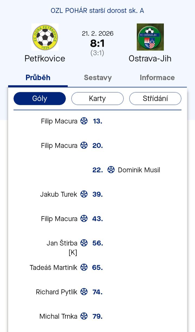The width and height of the screenshot is (195, 332).
Task: Click goal ball icon beside Tadeáš Martiník
Action: click(x=84, y=267)
